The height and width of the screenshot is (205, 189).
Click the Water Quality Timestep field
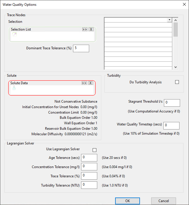[171, 126]
